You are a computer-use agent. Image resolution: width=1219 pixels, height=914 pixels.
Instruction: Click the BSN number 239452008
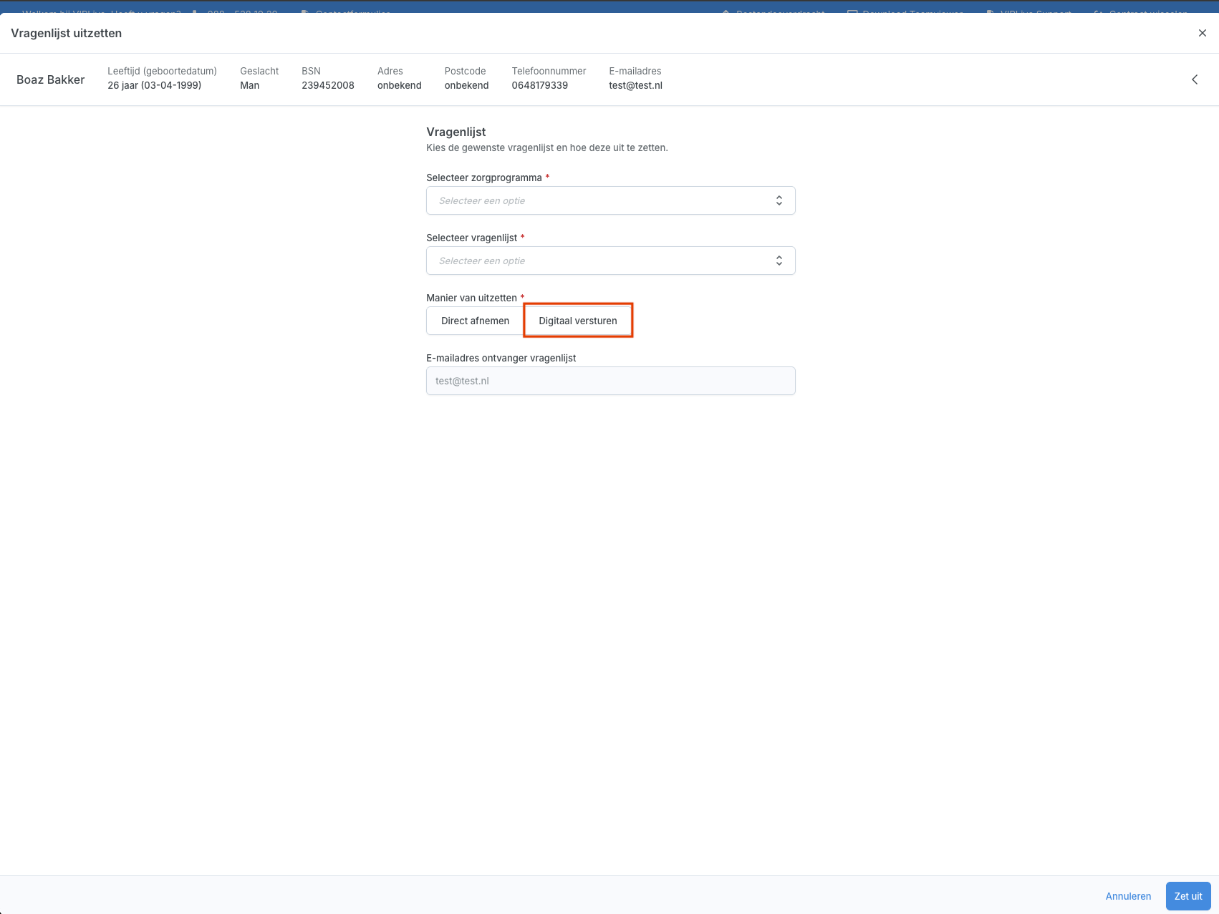pyautogui.click(x=327, y=85)
